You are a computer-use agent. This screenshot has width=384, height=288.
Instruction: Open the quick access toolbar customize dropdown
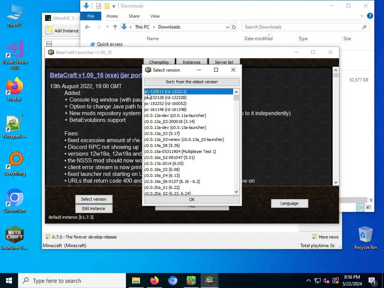114,6
